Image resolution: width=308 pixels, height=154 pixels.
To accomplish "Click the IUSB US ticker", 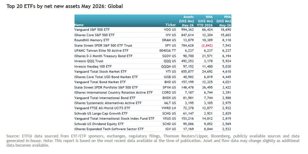I will pyautogui.click(x=170, y=77).
